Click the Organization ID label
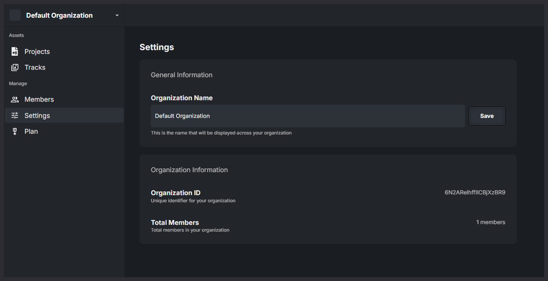 [x=175, y=193]
